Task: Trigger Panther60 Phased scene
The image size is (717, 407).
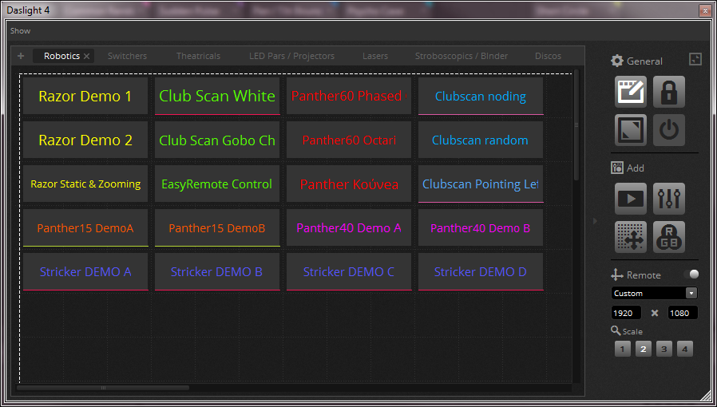Action: tap(349, 96)
